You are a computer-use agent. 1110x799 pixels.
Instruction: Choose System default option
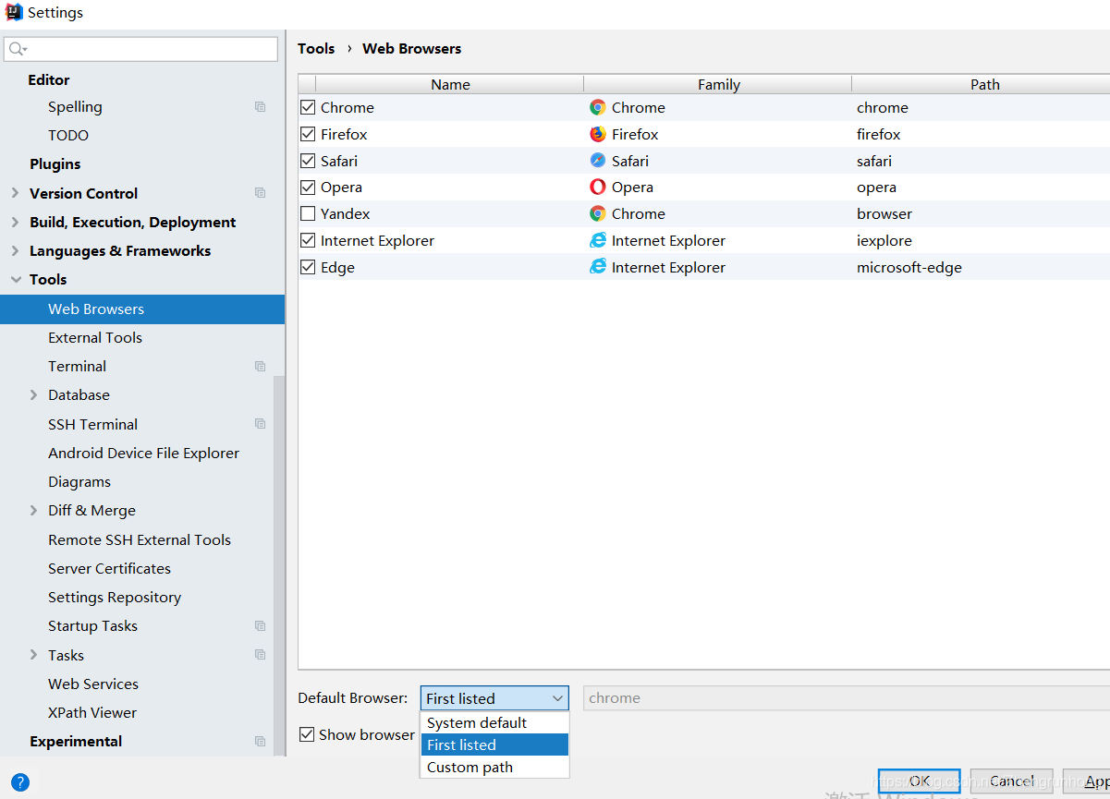tap(494, 722)
